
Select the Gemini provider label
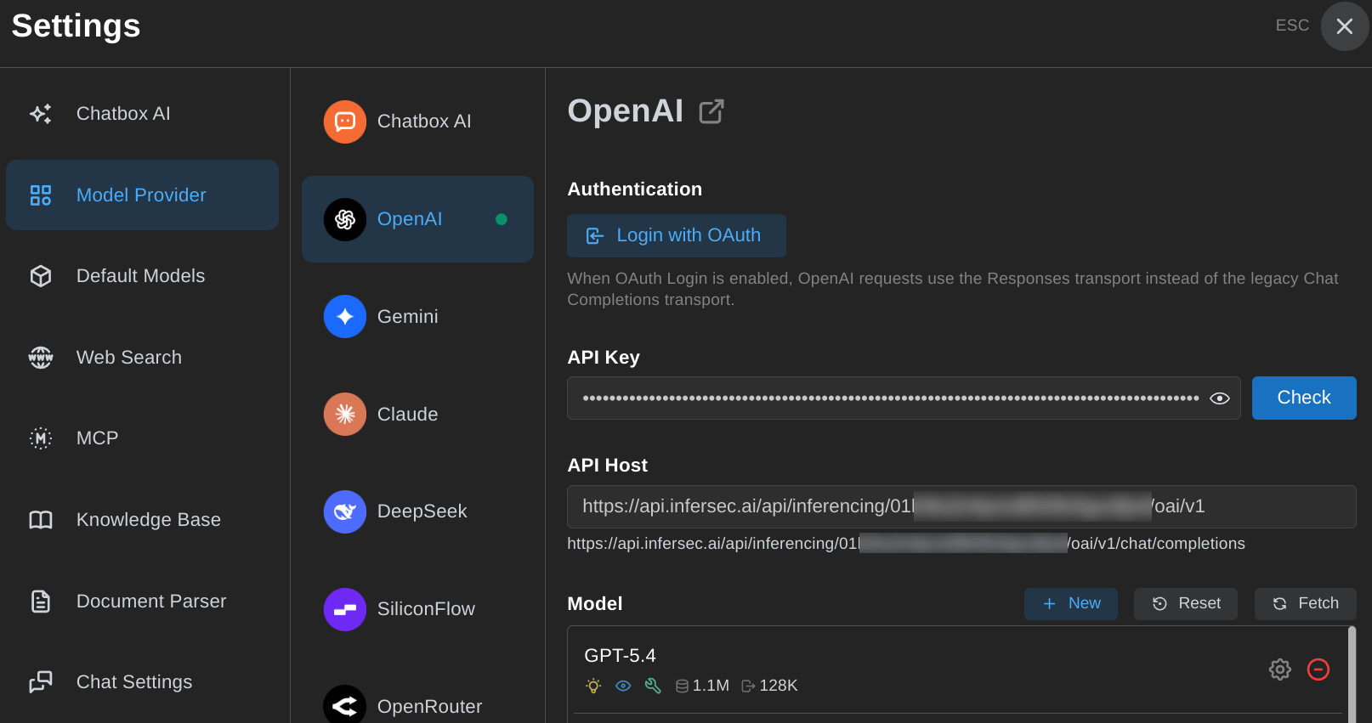[408, 317]
